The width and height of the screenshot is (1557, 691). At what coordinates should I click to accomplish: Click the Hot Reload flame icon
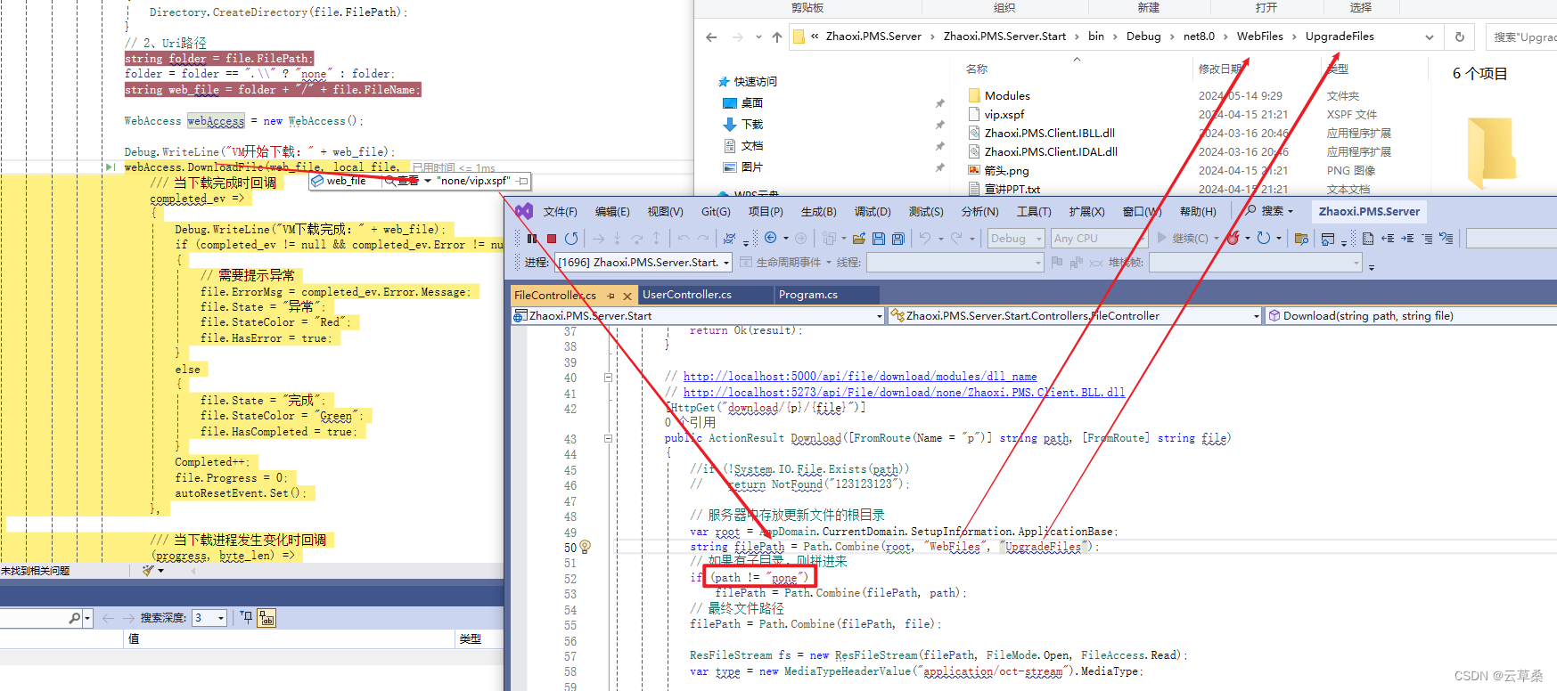[1233, 239]
